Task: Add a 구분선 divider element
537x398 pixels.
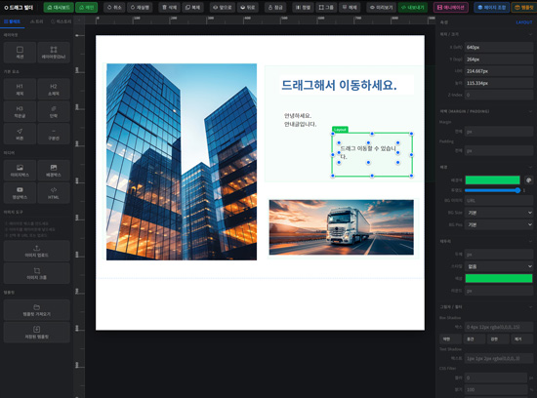Action: (x=54, y=135)
